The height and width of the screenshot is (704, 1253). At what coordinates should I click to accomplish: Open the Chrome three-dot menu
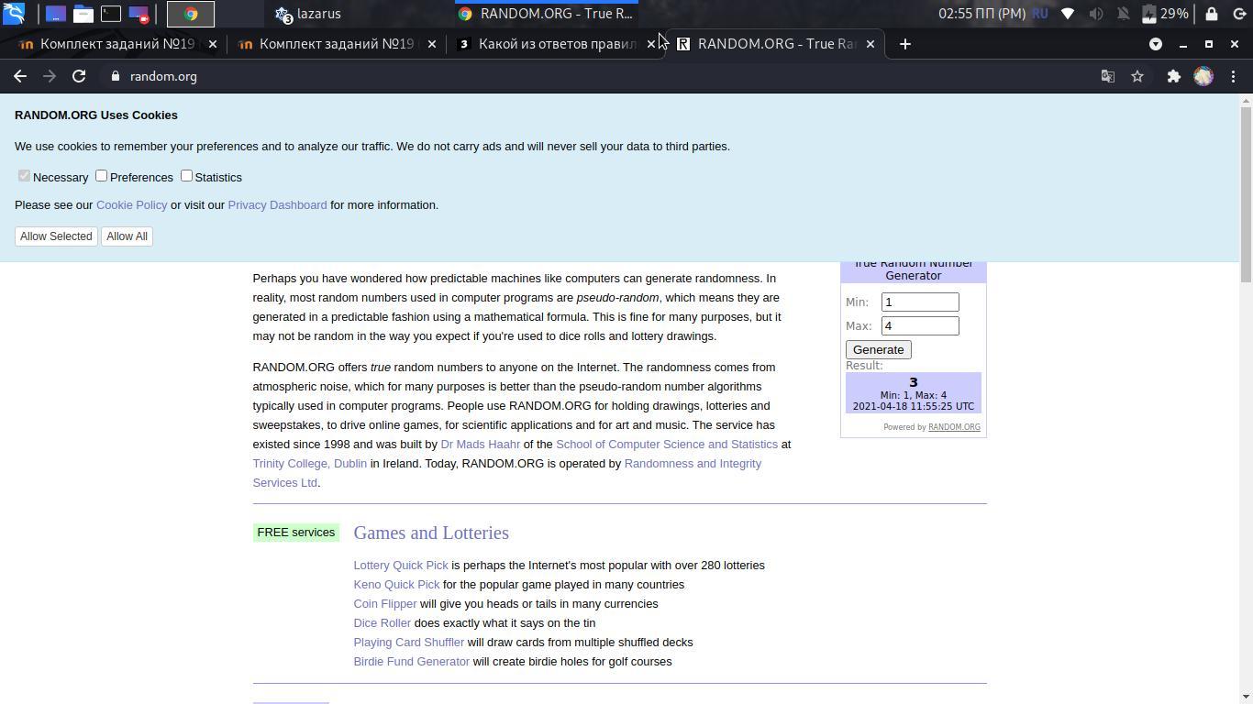point(1234,76)
